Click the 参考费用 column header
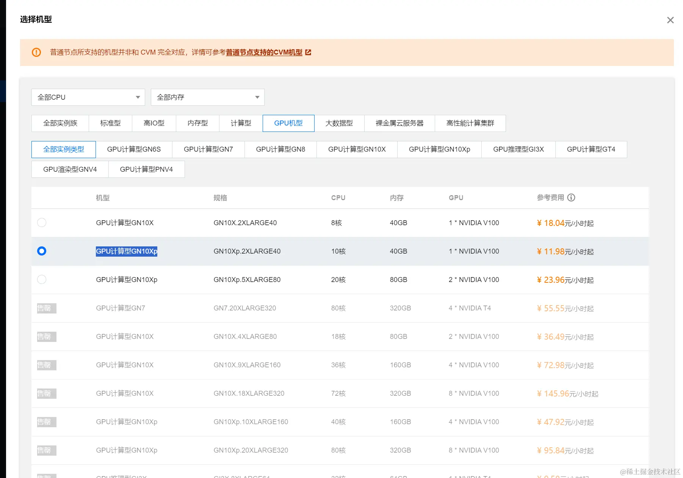Image resolution: width=683 pixels, height=478 pixels. (550, 197)
